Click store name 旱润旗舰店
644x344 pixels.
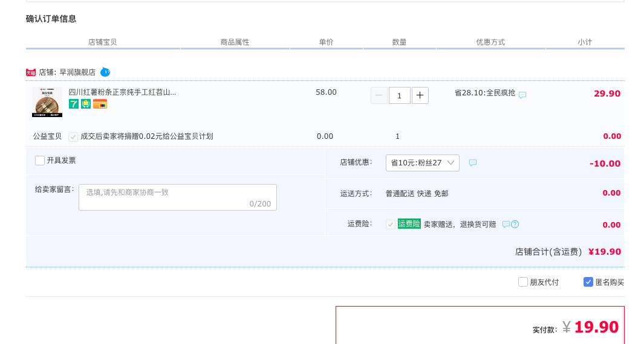point(77,72)
